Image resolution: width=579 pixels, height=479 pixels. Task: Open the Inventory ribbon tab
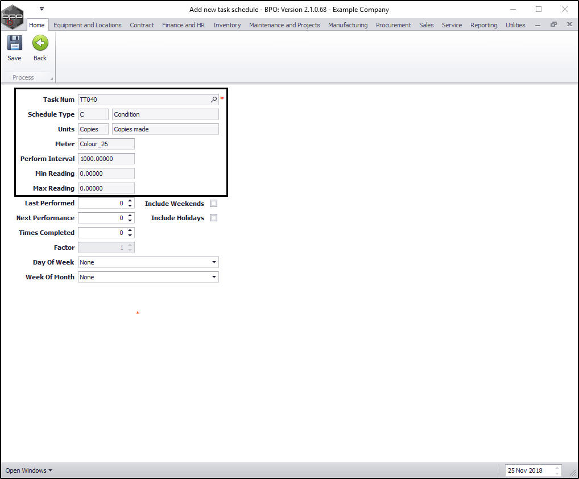coord(227,24)
